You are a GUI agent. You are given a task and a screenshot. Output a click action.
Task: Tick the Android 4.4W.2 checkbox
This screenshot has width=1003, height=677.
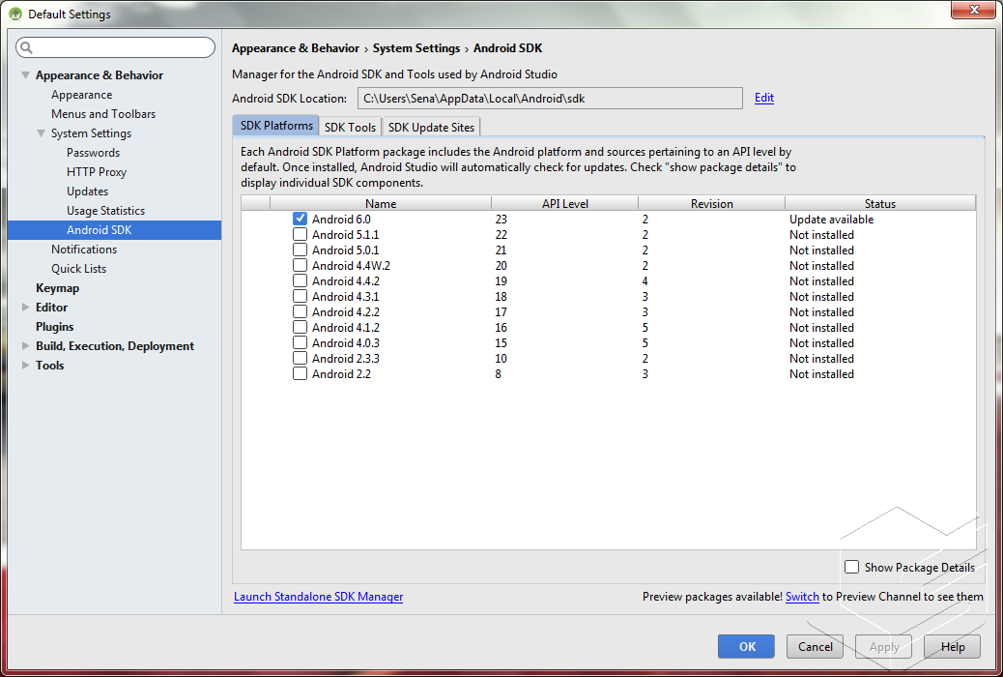pyautogui.click(x=300, y=265)
